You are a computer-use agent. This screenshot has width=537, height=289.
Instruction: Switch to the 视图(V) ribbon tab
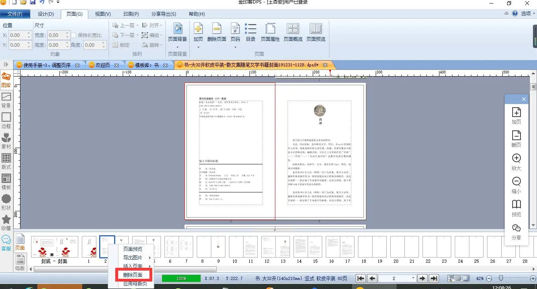103,14
